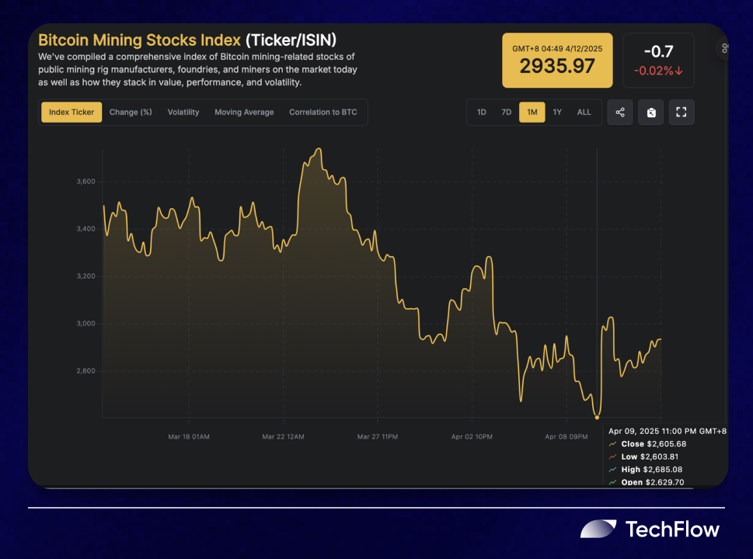The height and width of the screenshot is (559, 753).
Task: Select the Index Ticker tab
Action: tap(71, 113)
